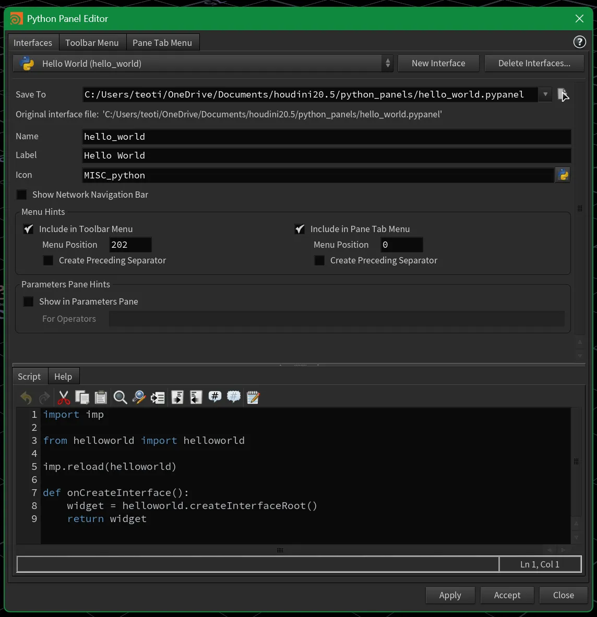Viewport: 597px width, 617px height.
Task: Copy code using the copy icon
Action: tap(82, 397)
